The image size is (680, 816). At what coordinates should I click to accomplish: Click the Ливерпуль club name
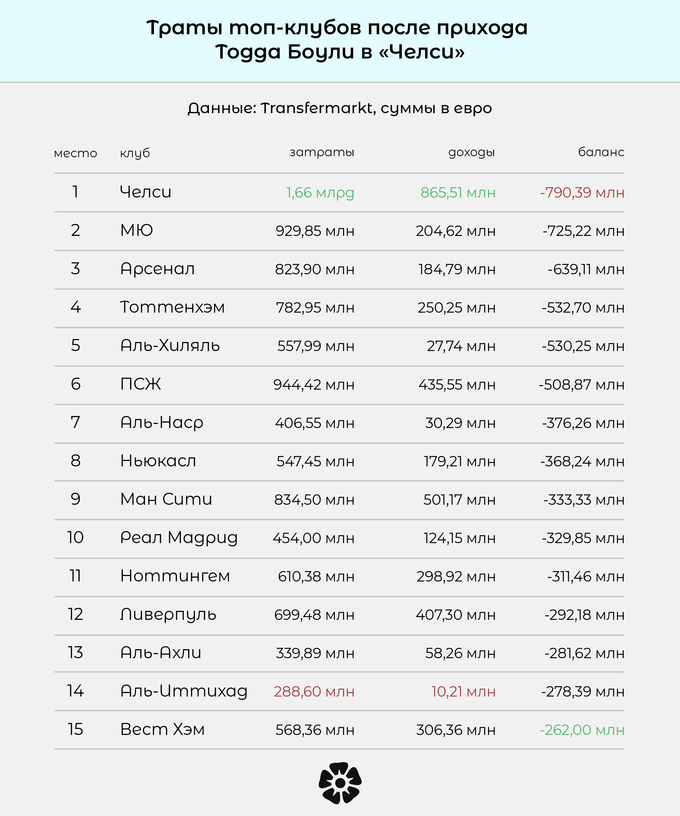pyautogui.click(x=168, y=615)
